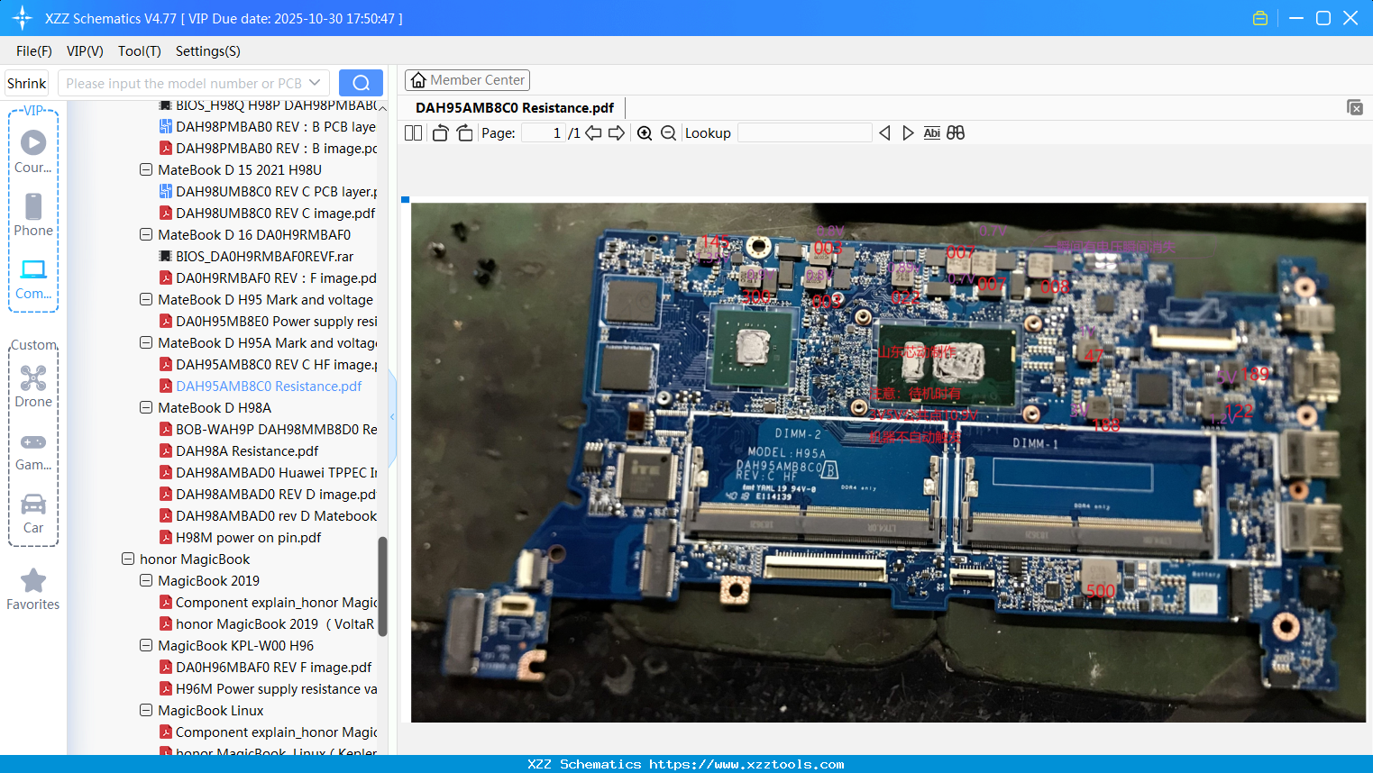Image resolution: width=1373 pixels, height=773 pixels.
Task: Click the Lookup text field
Action: [x=804, y=133]
